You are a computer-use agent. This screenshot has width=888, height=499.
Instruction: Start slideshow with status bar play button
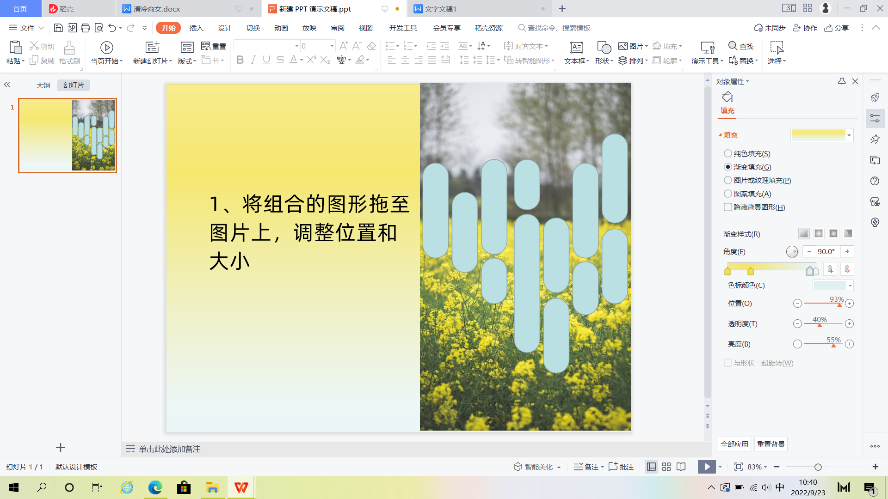(706, 467)
